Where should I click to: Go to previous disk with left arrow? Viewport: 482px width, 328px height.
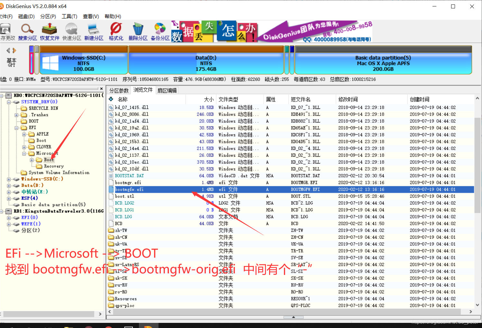click(8, 50)
